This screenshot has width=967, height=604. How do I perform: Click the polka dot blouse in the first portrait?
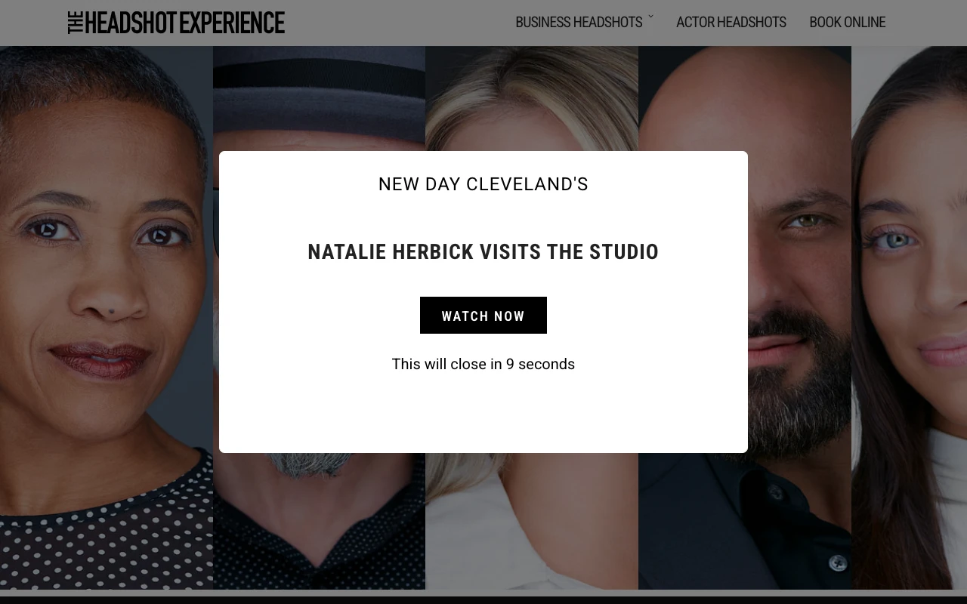tap(106, 528)
